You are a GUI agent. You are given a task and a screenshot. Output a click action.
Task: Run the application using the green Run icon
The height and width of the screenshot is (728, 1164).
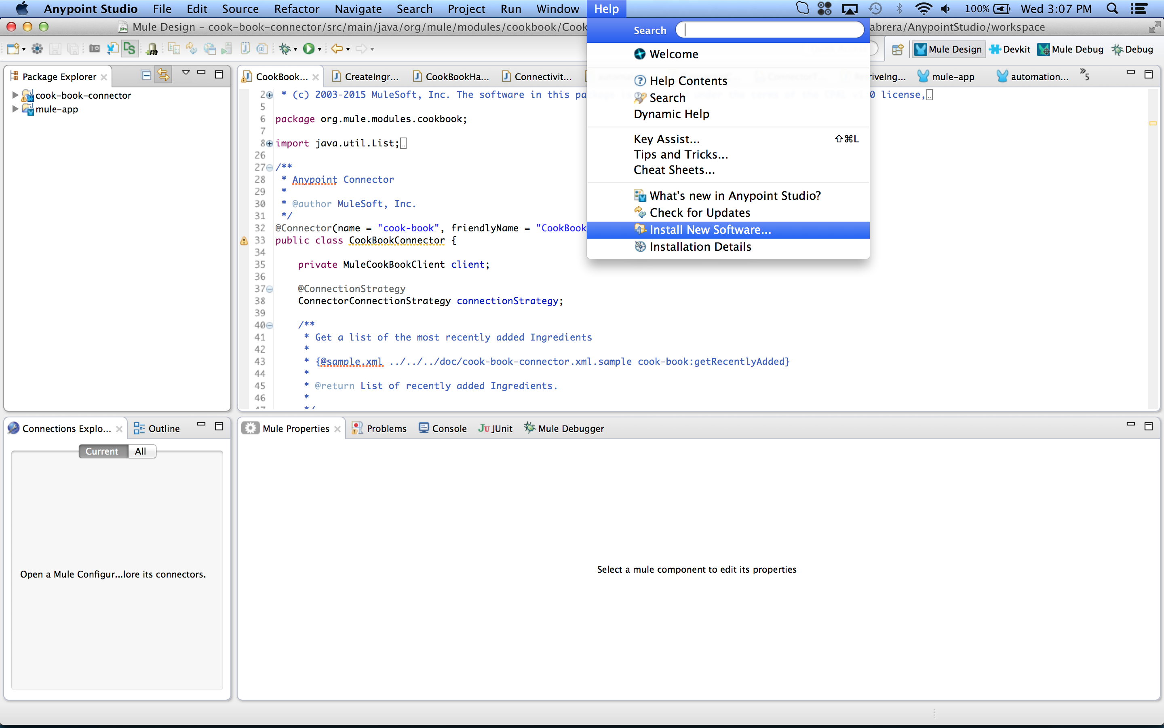click(310, 48)
